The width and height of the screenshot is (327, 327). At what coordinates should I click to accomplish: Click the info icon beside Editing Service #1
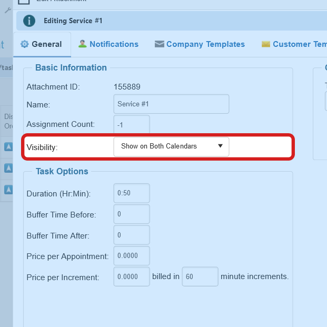tap(29, 21)
